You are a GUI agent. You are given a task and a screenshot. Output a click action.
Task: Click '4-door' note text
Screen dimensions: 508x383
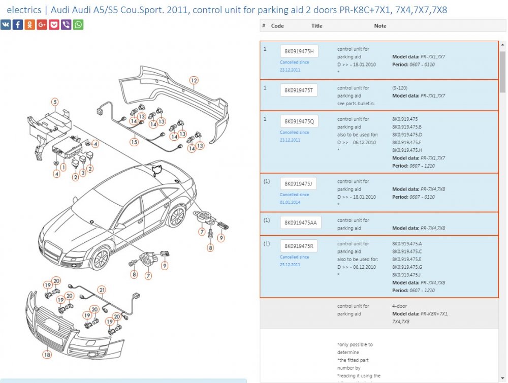coord(399,306)
